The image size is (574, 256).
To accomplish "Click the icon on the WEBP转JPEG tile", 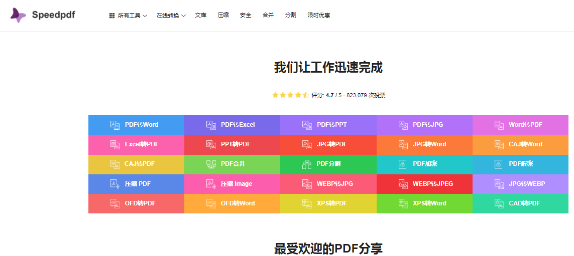I will 403,184.
